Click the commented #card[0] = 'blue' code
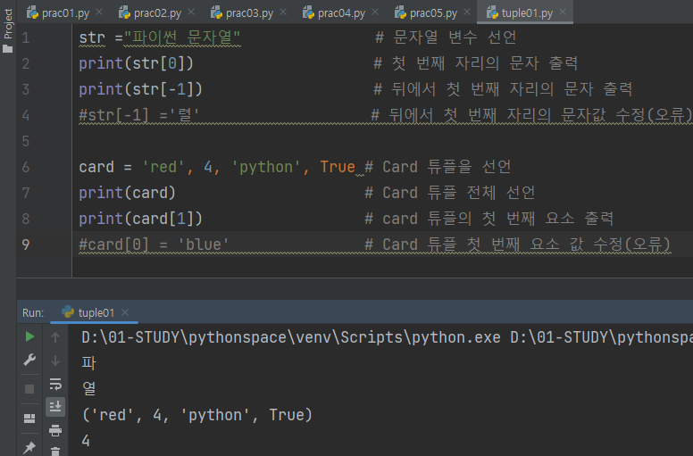Viewport: 693px width, 456px height. click(154, 245)
